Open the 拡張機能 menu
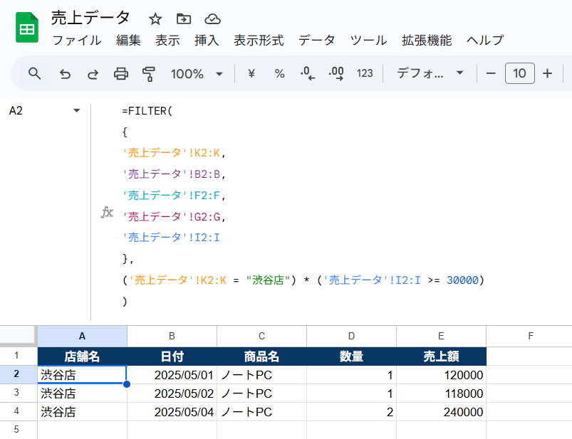The height and width of the screenshot is (439, 572). tap(427, 41)
